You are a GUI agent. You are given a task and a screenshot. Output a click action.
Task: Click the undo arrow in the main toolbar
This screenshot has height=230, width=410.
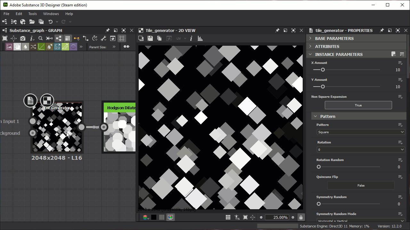click(x=50, y=22)
